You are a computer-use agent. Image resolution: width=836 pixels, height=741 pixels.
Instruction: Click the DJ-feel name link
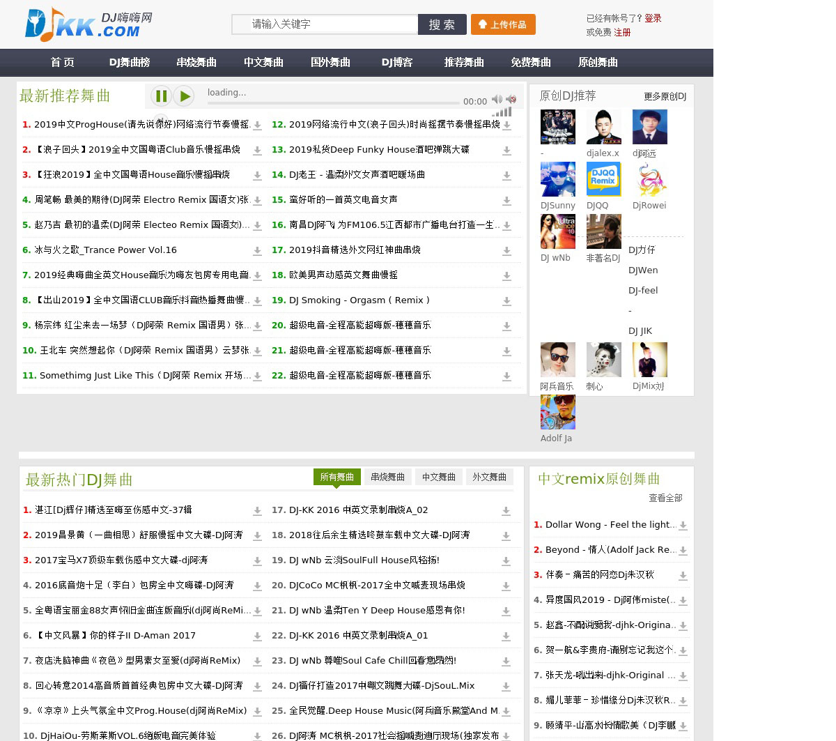pos(643,291)
